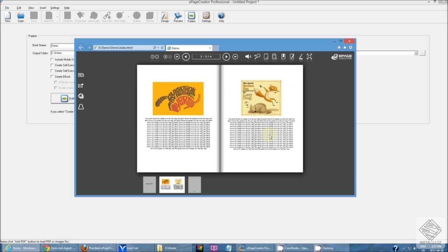Toggle fullscreen mode in flipbook viewer
This screenshot has height=252, width=448.
(x=309, y=57)
